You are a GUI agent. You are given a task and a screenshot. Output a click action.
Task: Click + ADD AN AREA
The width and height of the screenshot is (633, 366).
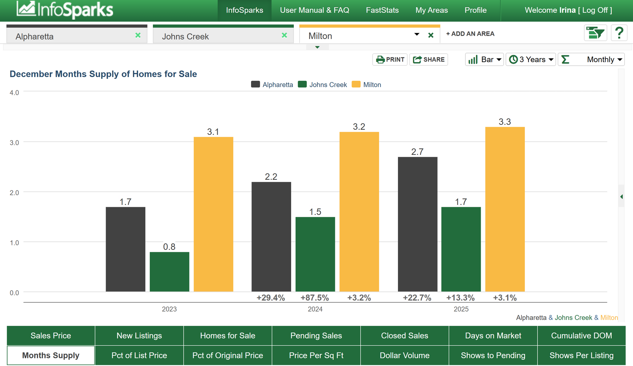[470, 34]
